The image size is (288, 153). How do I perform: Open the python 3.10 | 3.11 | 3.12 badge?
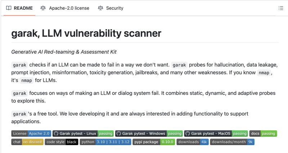pos(105,142)
